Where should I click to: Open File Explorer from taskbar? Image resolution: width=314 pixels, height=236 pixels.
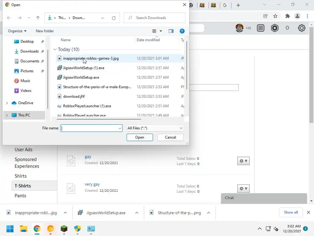pyautogui.click(x=23, y=229)
